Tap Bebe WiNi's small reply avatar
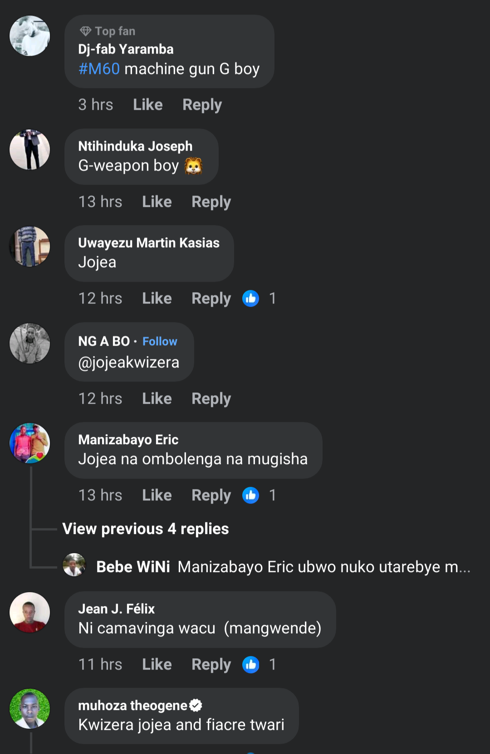Image resolution: width=490 pixels, height=754 pixels. 74,565
